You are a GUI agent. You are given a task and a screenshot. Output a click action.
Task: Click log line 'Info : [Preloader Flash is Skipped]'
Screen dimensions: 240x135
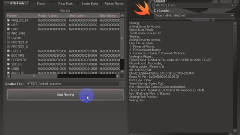click(x=150, y=93)
